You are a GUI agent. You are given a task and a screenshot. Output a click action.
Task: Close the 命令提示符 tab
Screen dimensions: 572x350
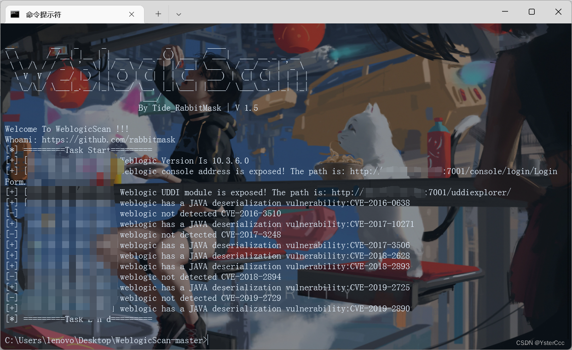pyautogui.click(x=132, y=14)
